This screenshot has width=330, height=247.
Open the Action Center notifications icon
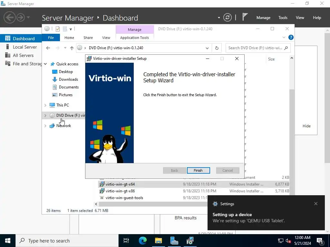pos(320,241)
